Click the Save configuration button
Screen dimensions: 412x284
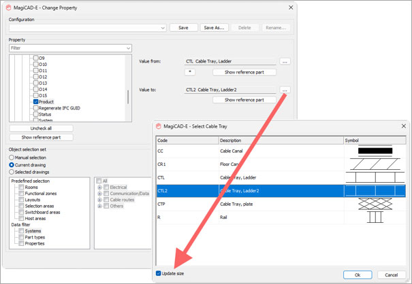(x=183, y=28)
